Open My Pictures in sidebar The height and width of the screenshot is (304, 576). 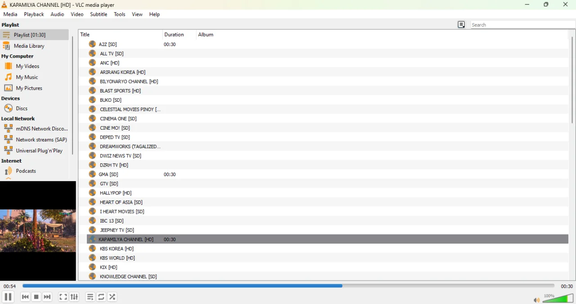click(x=35, y=88)
